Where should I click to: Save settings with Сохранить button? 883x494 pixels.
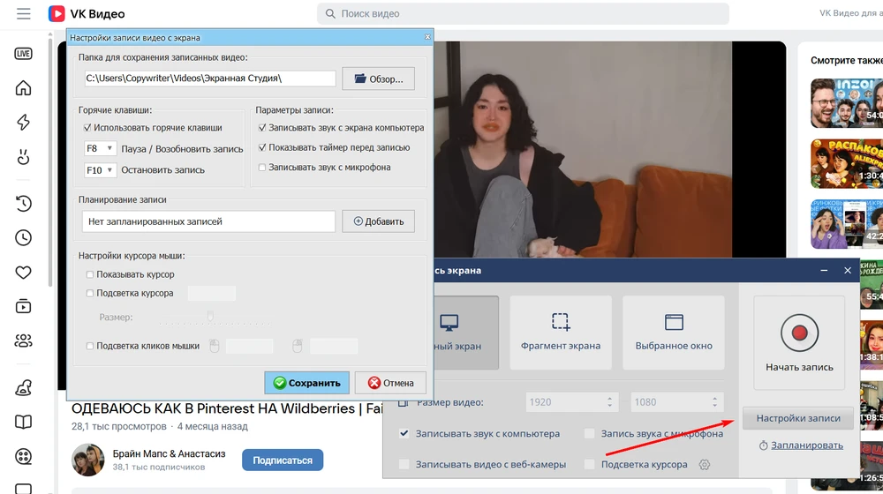click(307, 383)
